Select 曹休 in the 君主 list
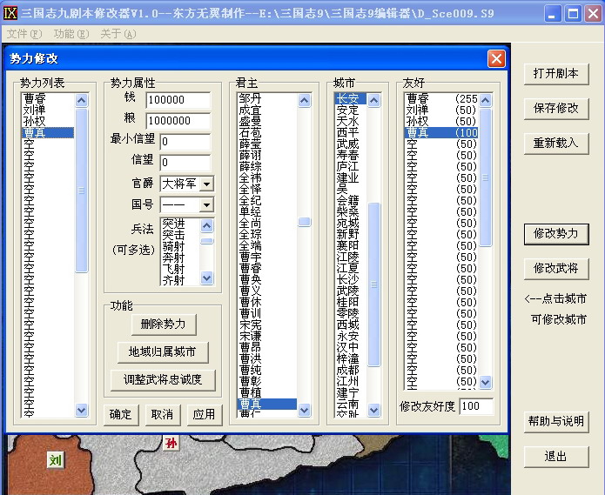 point(267,302)
